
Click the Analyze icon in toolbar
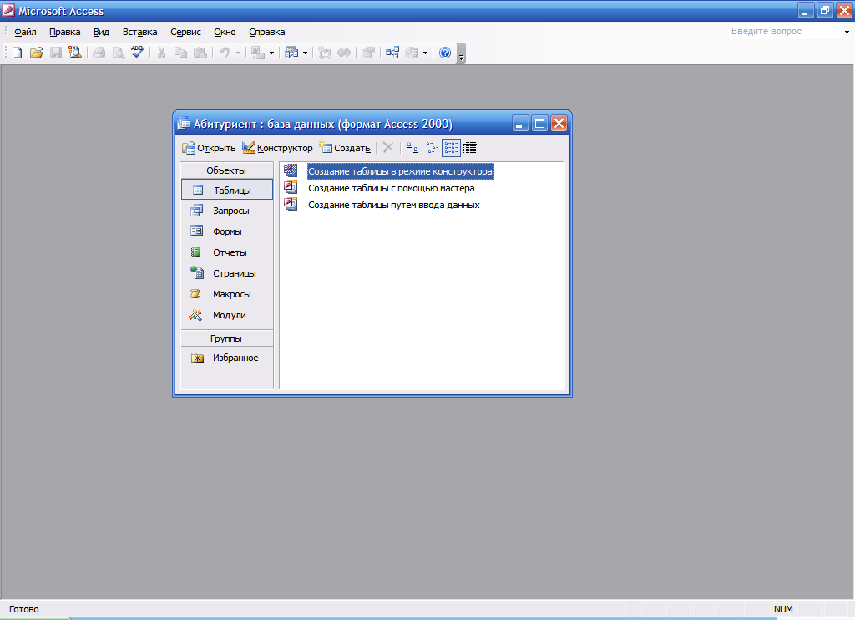pos(291,53)
